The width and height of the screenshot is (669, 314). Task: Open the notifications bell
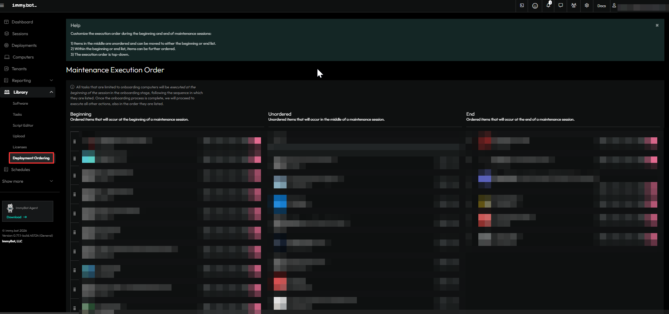coord(548,6)
